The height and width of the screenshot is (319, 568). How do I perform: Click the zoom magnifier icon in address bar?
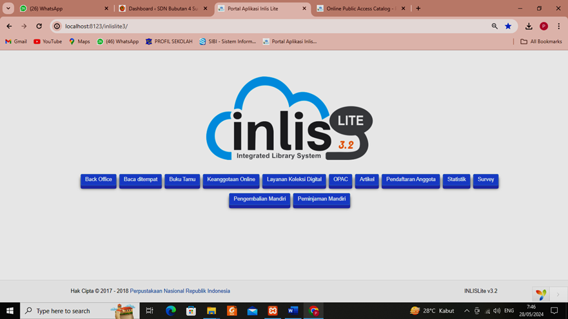click(495, 26)
